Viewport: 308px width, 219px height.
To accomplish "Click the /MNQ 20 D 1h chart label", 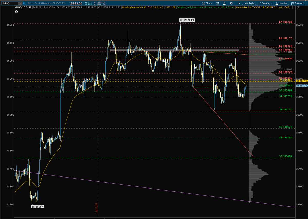I will (x=23, y=8).
